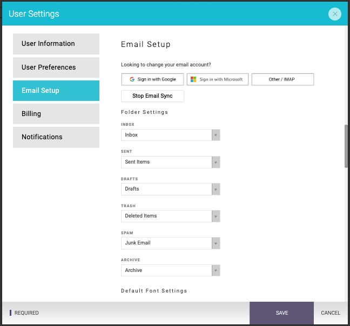Image resolution: width=350 pixels, height=326 pixels.
Task: Choose the Other / IMAP option
Action: [x=282, y=79]
